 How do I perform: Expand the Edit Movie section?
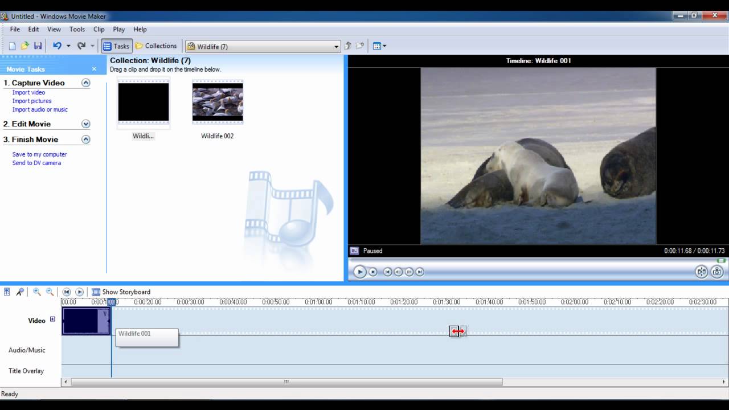click(86, 124)
